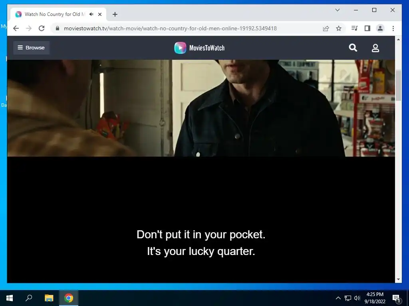Screen dimensions: 409x306
Task: Click Chrome icon in taskbar
Action: click(69, 298)
